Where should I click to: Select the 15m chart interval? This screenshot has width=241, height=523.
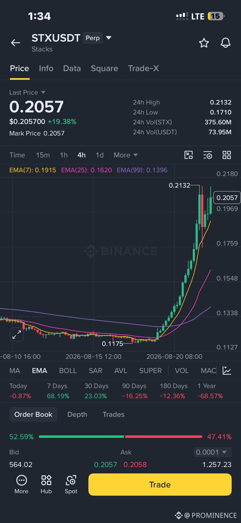(43, 155)
